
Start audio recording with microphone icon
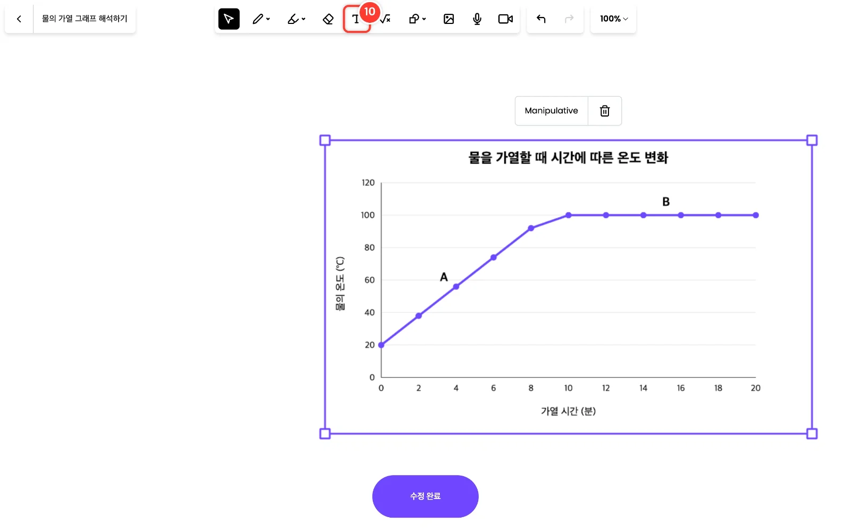point(477,19)
